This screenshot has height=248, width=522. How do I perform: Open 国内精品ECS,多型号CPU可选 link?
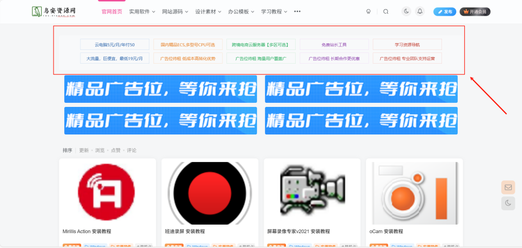pos(188,44)
